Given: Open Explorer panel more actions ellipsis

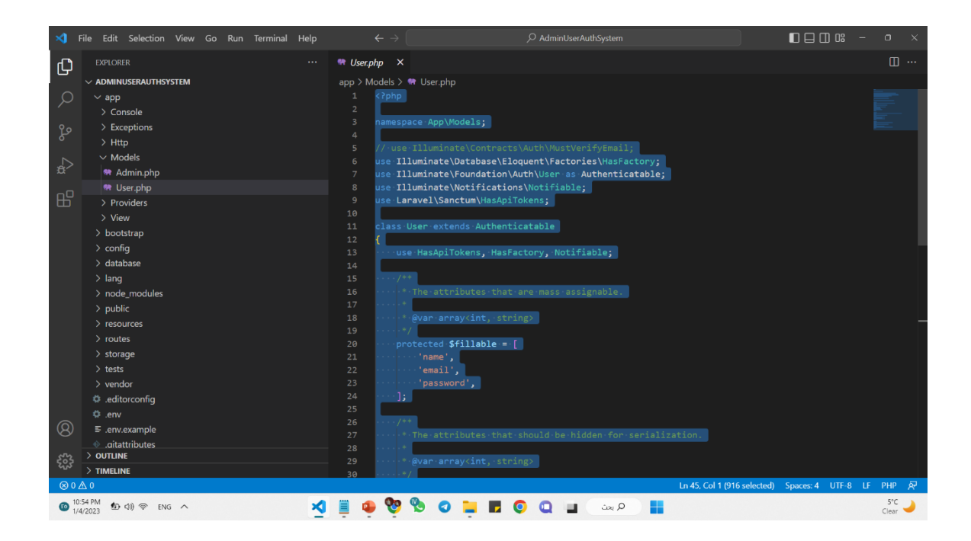Looking at the screenshot, I should coord(312,62).
